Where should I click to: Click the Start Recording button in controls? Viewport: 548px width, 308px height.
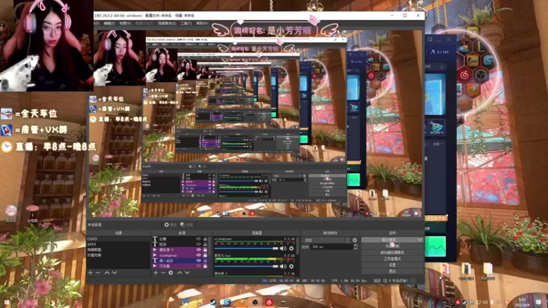[x=392, y=246]
